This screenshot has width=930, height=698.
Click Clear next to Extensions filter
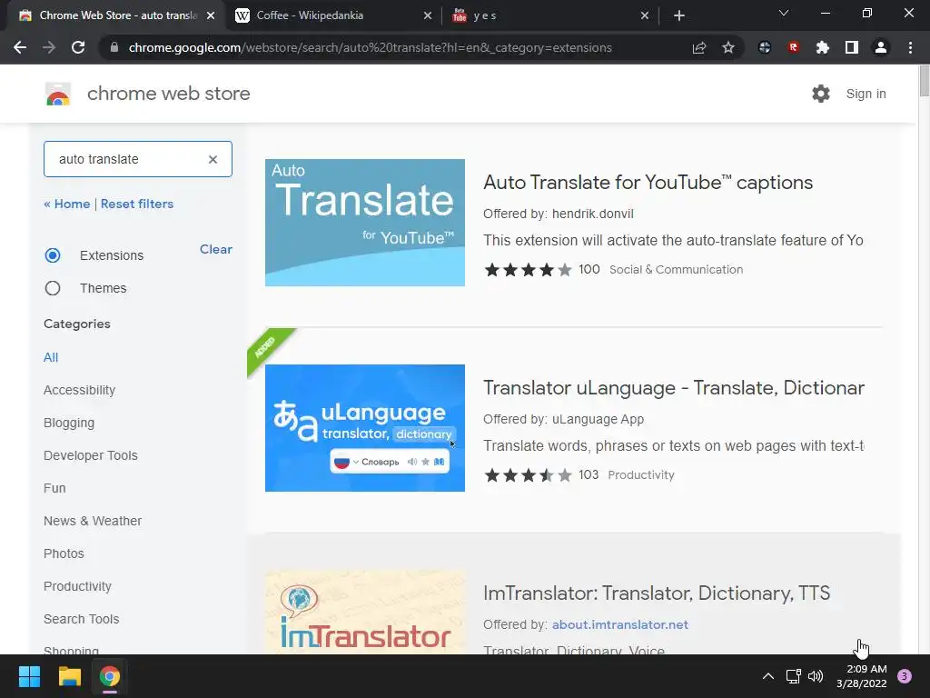pyautogui.click(x=216, y=249)
